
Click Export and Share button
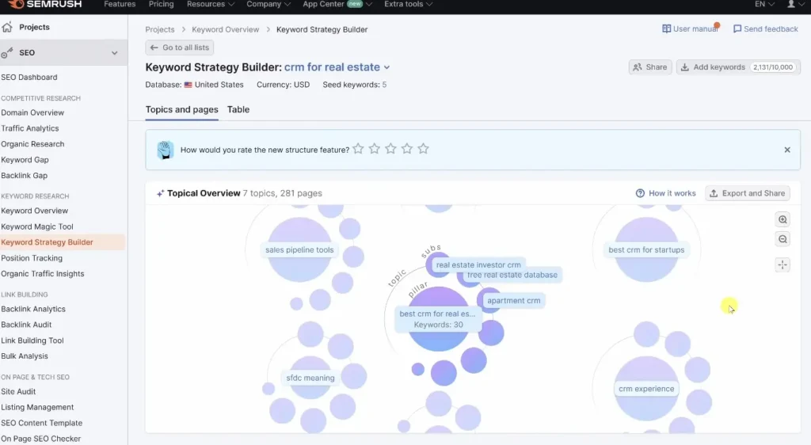click(748, 193)
